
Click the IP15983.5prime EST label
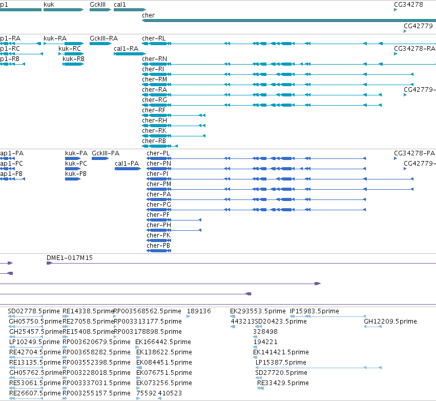(x=315, y=311)
